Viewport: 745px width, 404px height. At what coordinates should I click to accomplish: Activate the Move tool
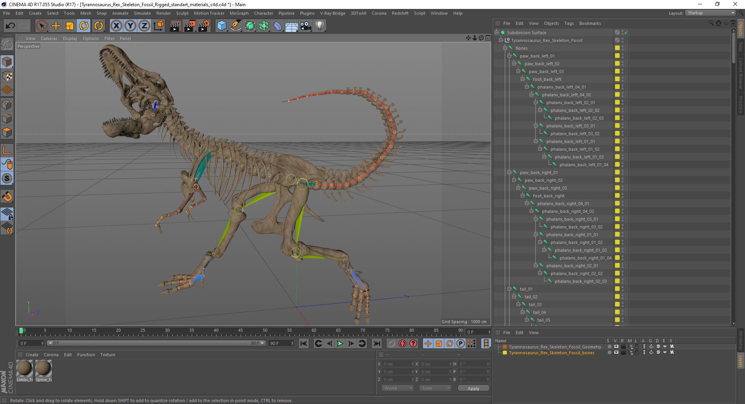(x=56, y=26)
